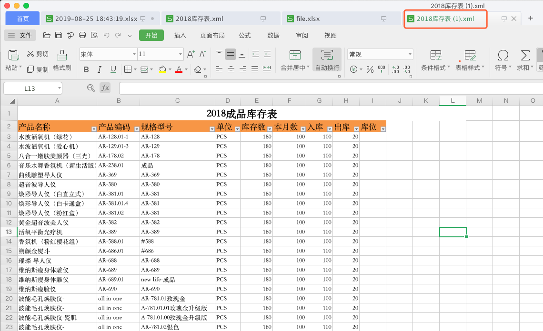543x331 pixels.
Task: Click the zoom magnifier beside formula bar
Action: pos(90,88)
